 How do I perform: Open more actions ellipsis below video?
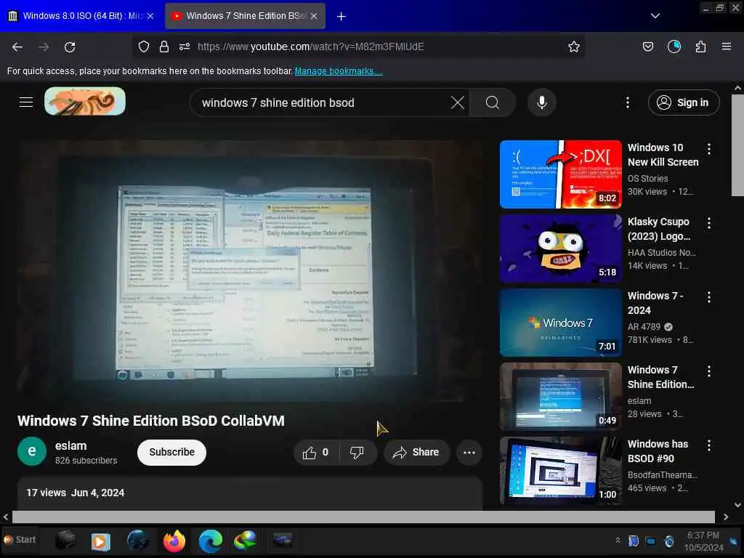coord(469,452)
